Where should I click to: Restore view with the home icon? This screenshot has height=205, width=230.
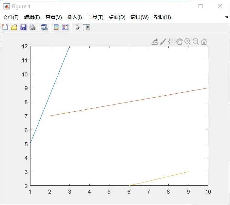pyautogui.click(x=204, y=42)
